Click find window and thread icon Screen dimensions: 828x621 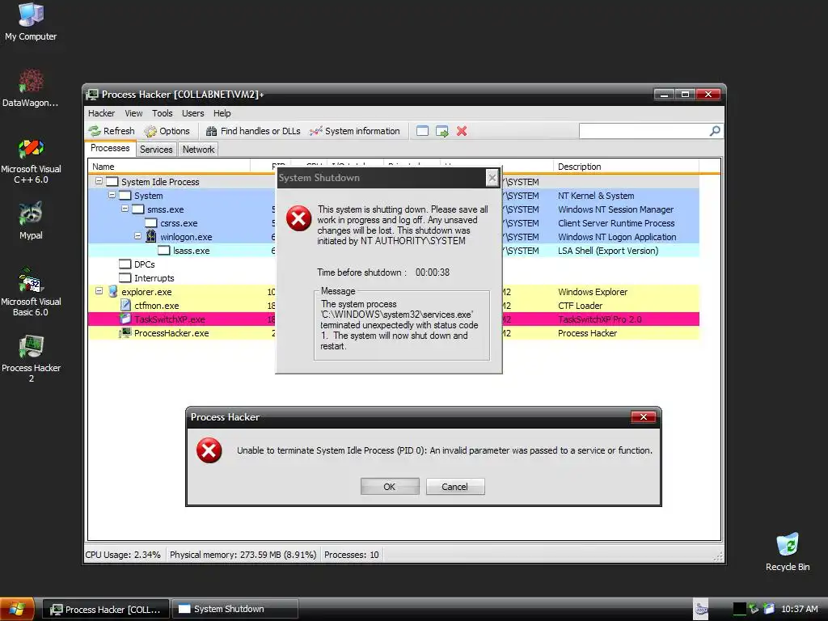[442, 131]
